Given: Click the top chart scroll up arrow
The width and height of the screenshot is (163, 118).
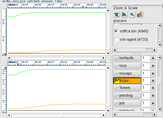Looking at the screenshot, I should coord(108,10).
